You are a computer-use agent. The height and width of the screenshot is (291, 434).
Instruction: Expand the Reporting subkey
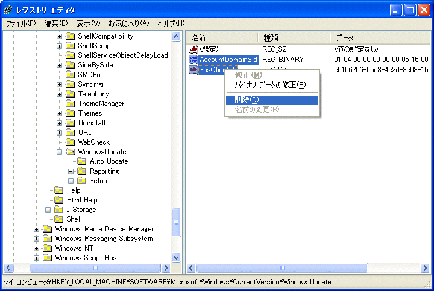71,171
